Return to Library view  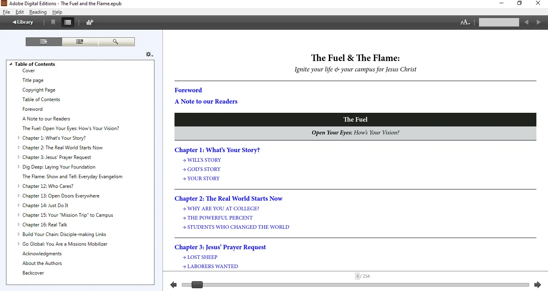pyautogui.click(x=23, y=22)
